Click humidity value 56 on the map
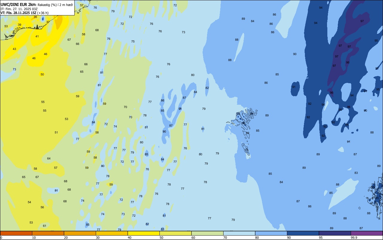The image size is (383, 240). [x=42, y=207]
